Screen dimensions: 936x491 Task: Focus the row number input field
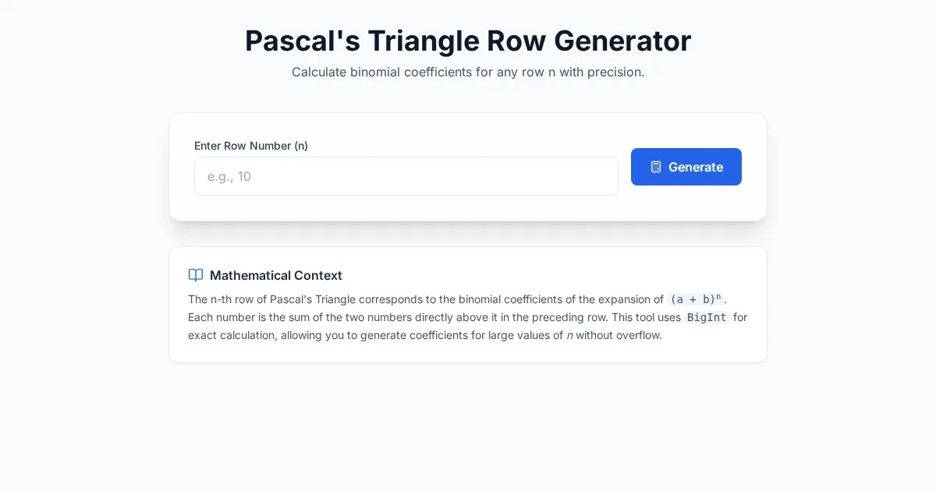(x=406, y=176)
